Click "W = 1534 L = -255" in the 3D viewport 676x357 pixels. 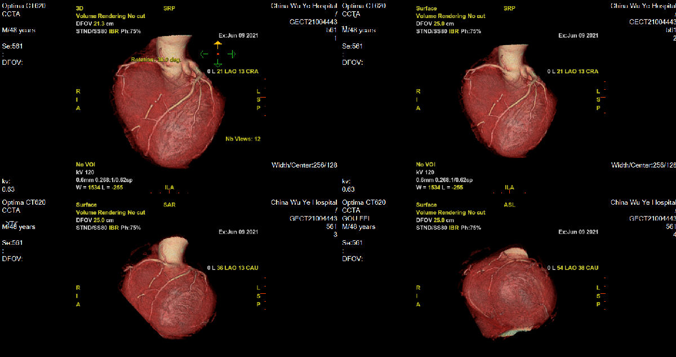point(99,187)
